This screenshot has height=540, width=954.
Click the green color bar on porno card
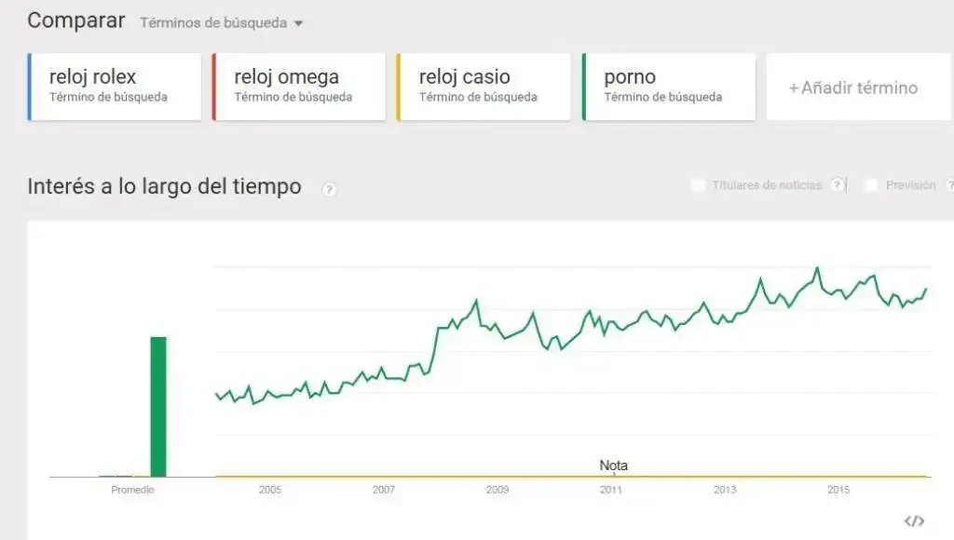[x=585, y=86]
